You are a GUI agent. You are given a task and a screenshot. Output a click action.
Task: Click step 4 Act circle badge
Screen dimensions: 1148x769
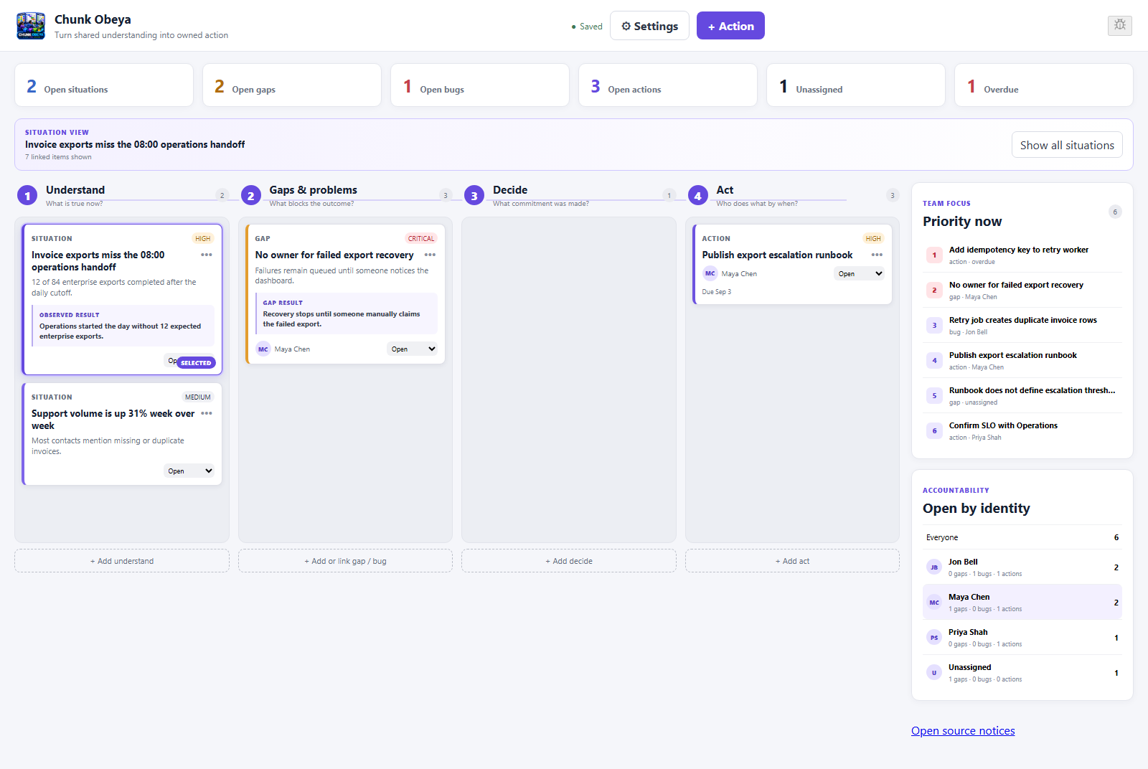pyautogui.click(x=698, y=195)
